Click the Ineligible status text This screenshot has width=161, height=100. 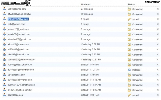[136, 70]
